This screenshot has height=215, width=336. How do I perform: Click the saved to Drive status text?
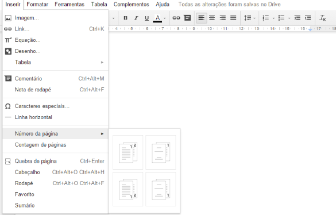pos(230,5)
